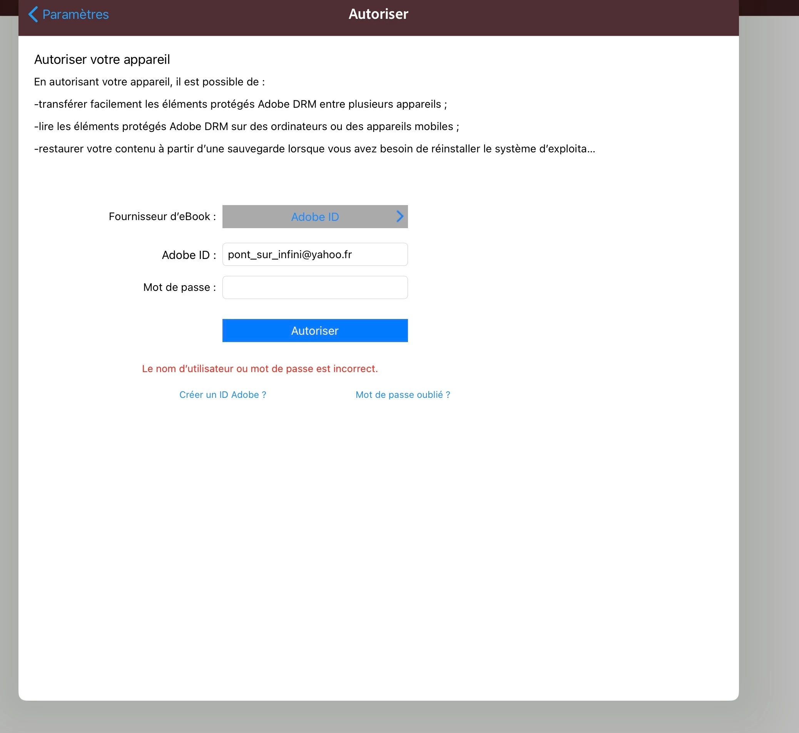Image resolution: width=799 pixels, height=733 pixels.
Task: Focus the Mot de passe field
Action: (x=315, y=287)
